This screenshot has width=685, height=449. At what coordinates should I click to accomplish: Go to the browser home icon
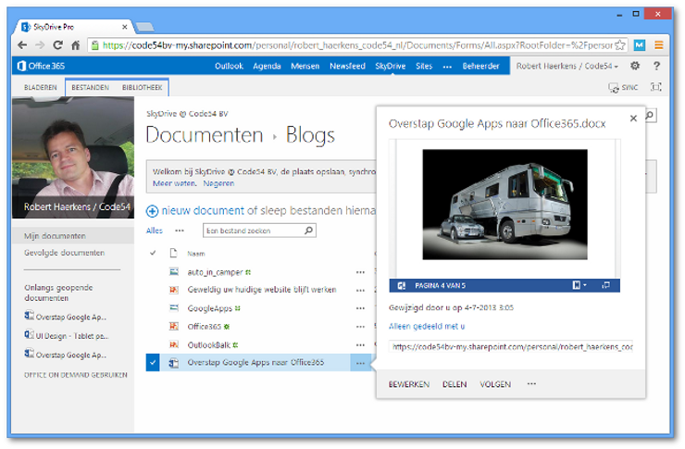[75, 45]
